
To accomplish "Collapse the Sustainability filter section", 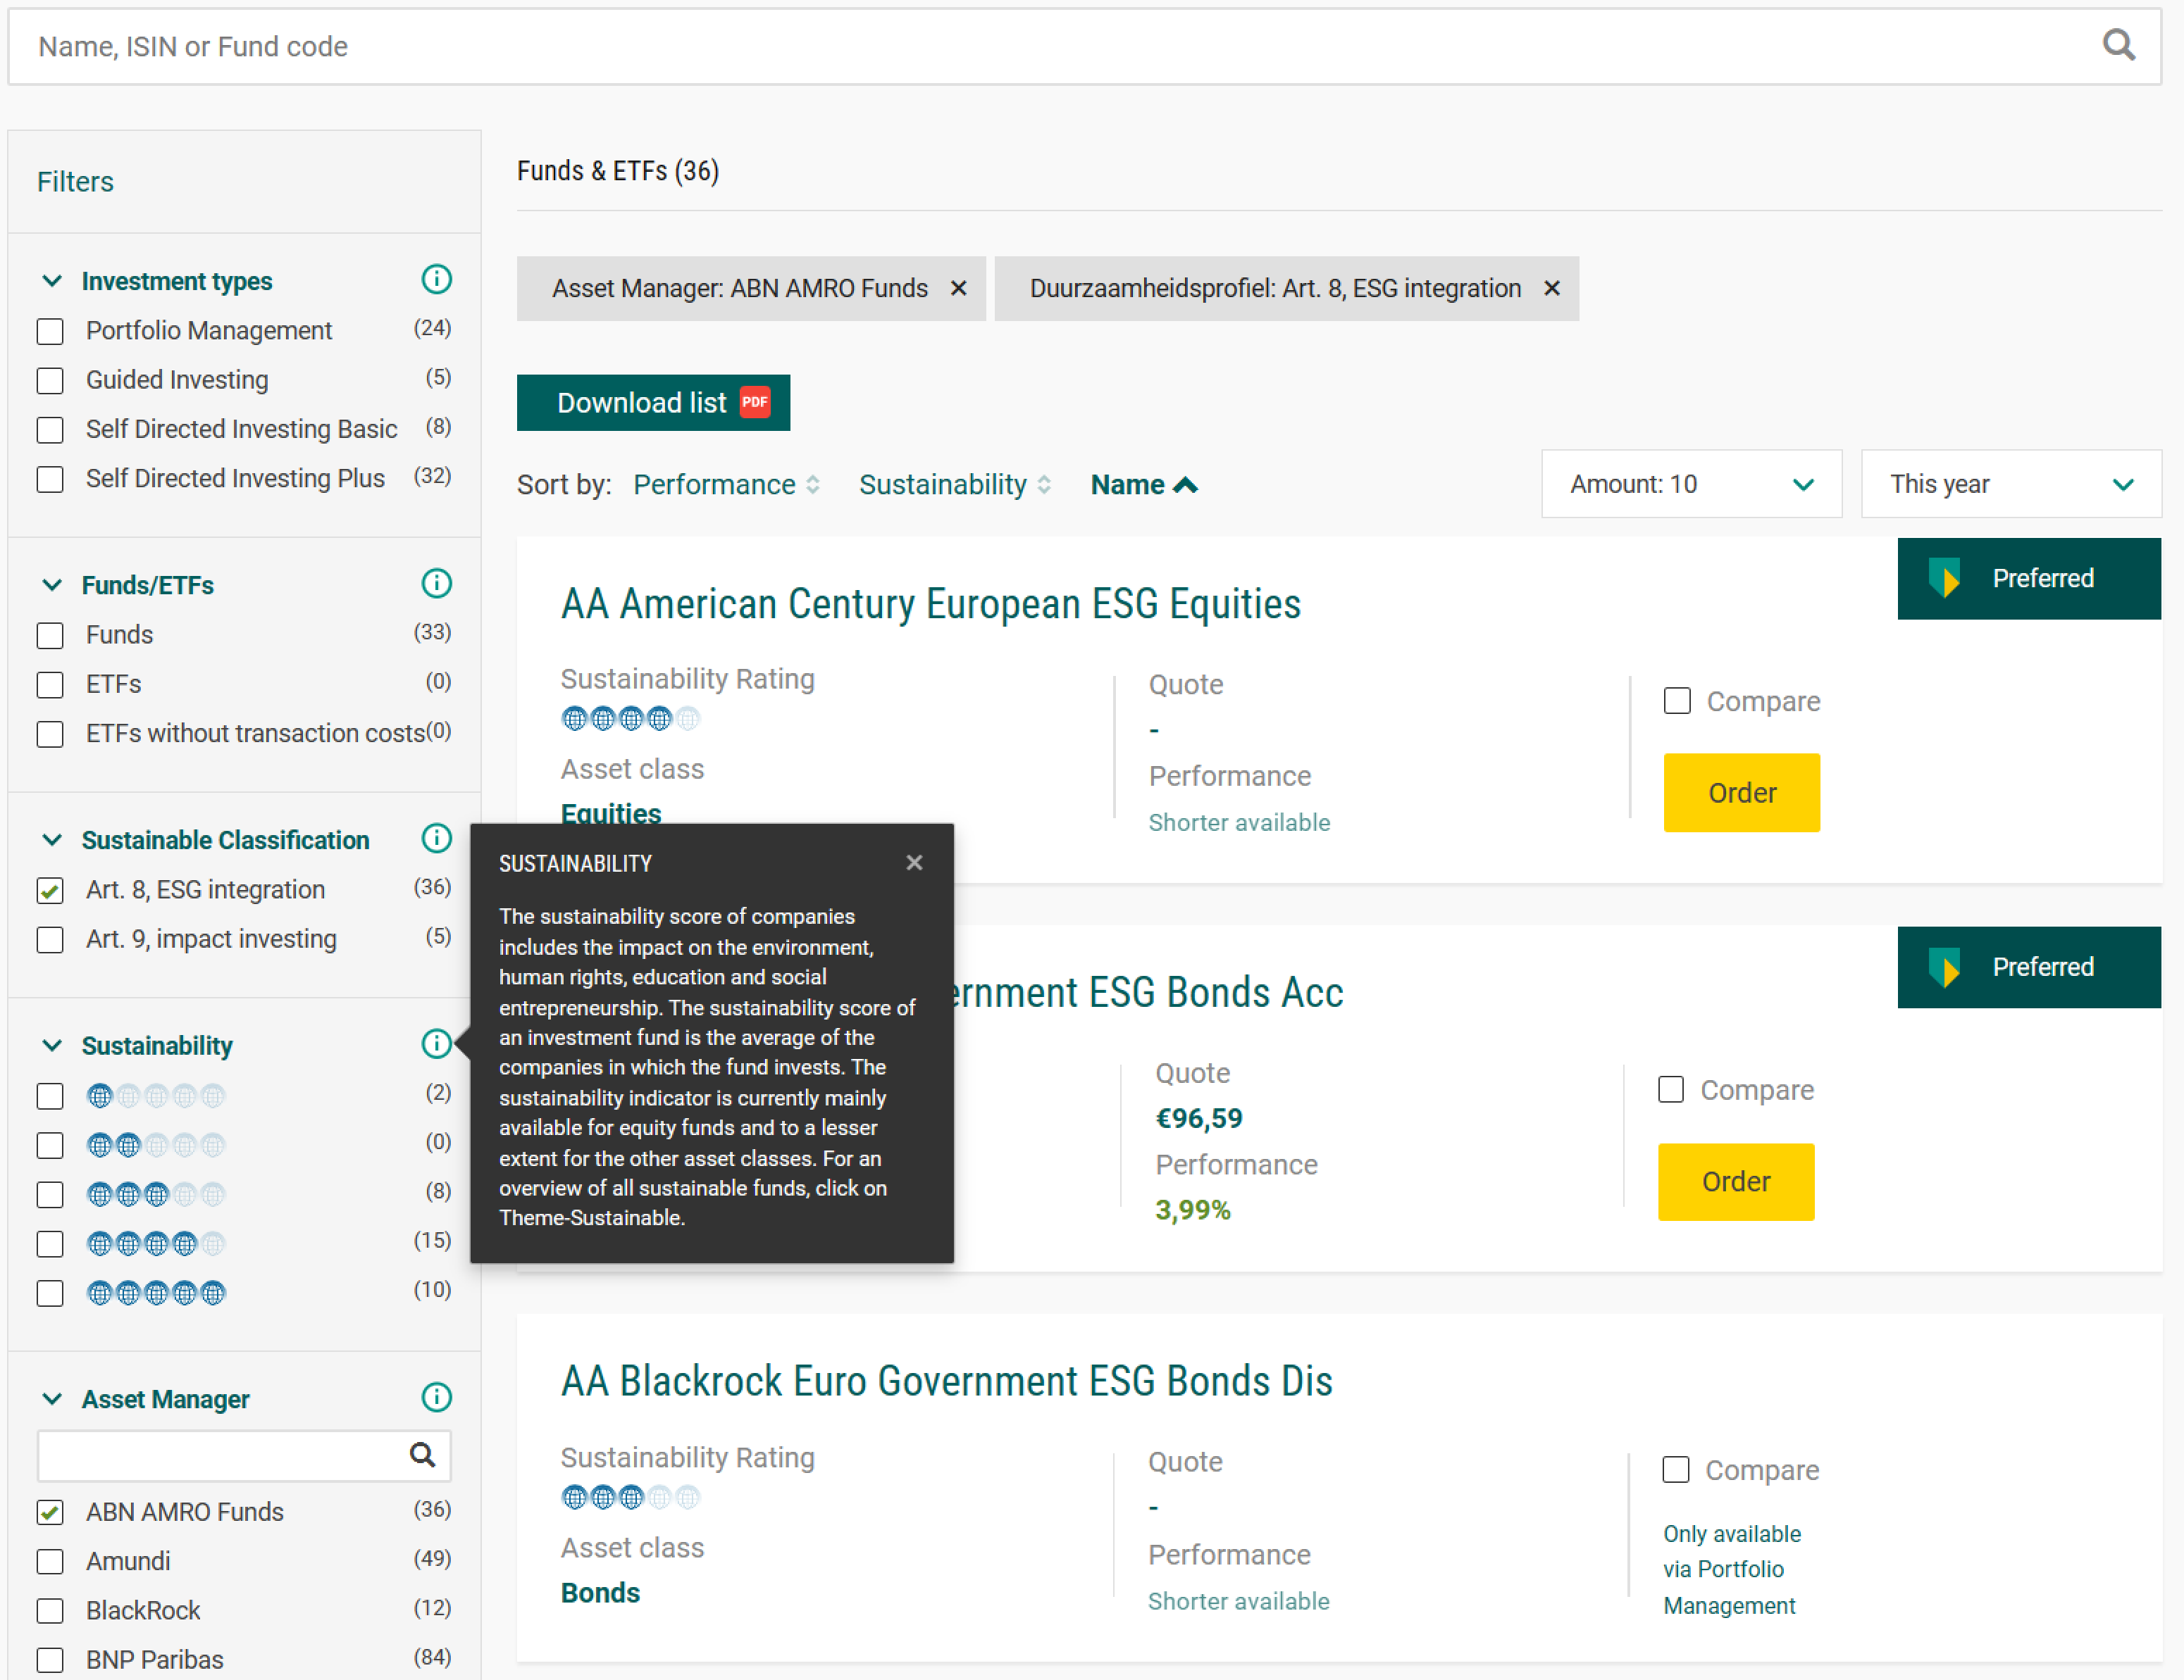I will pyautogui.click(x=52, y=1044).
